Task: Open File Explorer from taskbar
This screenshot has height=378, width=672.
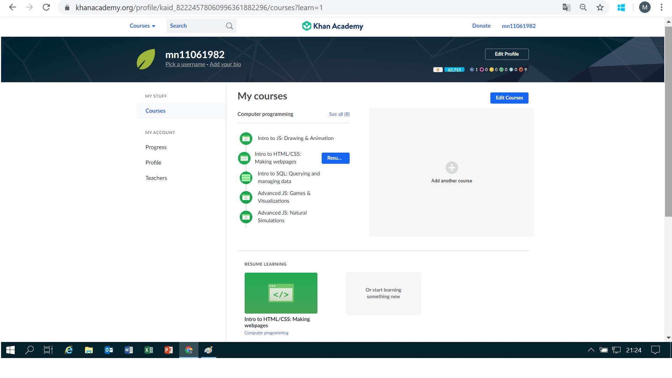Action: pyautogui.click(x=89, y=350)
